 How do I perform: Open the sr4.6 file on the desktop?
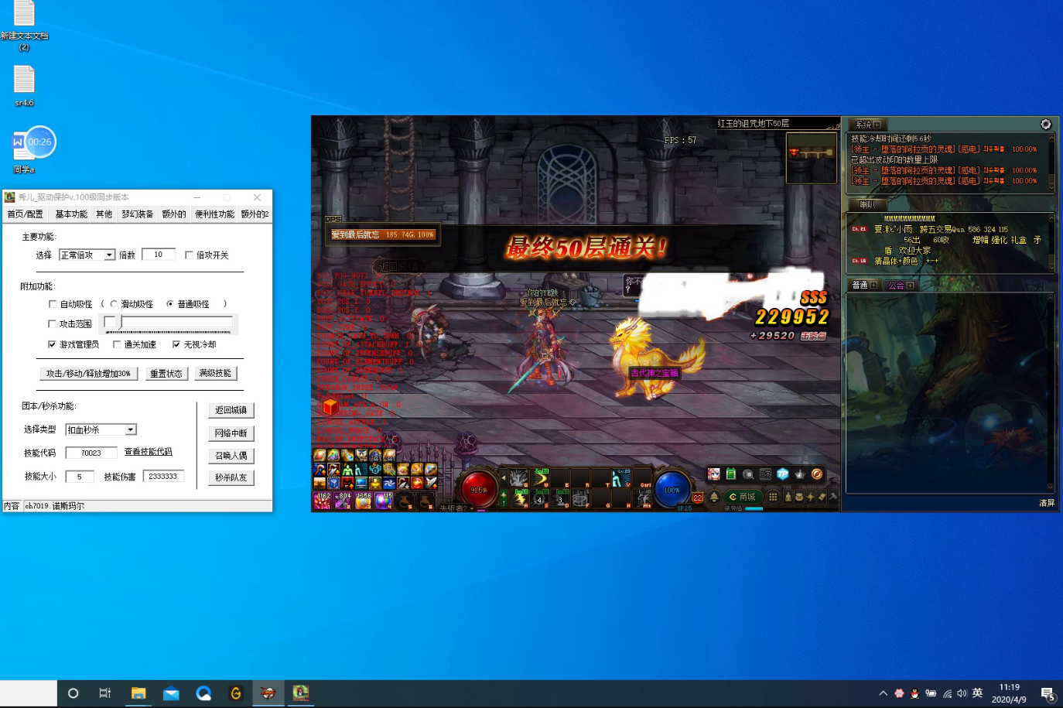pos(24,86)
